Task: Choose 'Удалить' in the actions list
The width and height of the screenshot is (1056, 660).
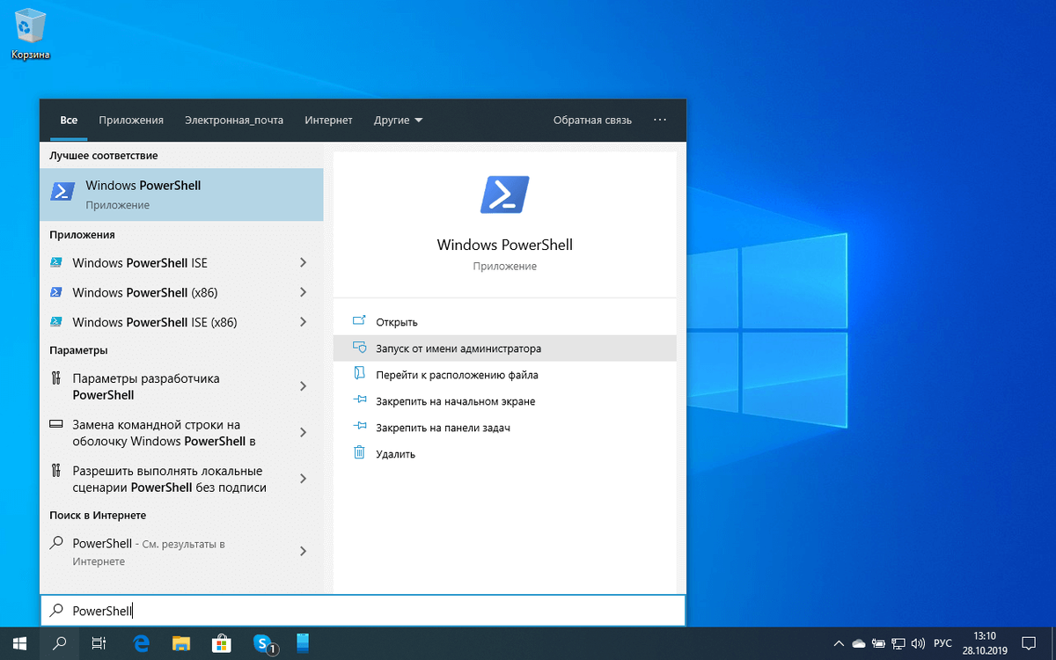Action: [505, 454]
